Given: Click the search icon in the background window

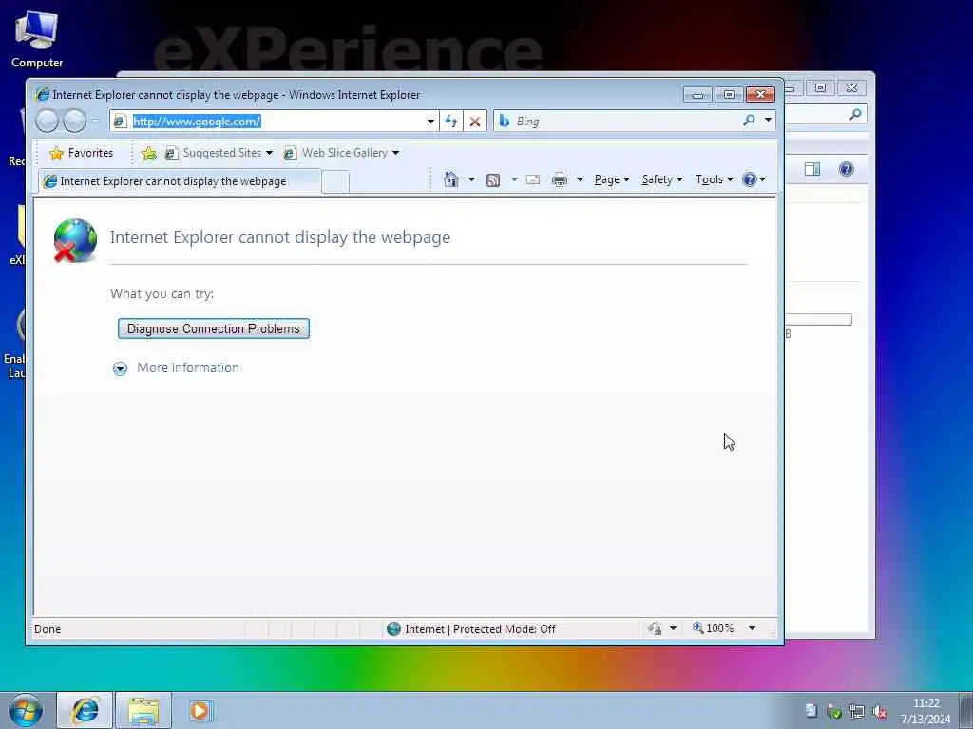Looking at the screenshot, I should tap(856, 114).
